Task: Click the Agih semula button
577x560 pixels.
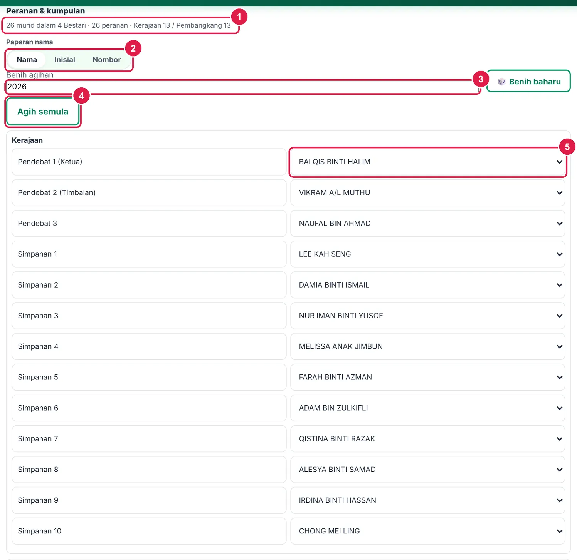Action: (43, 112)
